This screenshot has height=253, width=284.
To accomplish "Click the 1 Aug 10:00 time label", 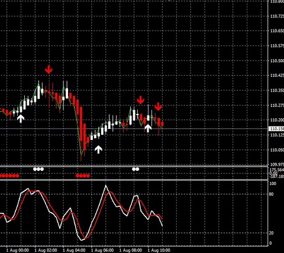I will pyautogui.click(x=159, y=250).
